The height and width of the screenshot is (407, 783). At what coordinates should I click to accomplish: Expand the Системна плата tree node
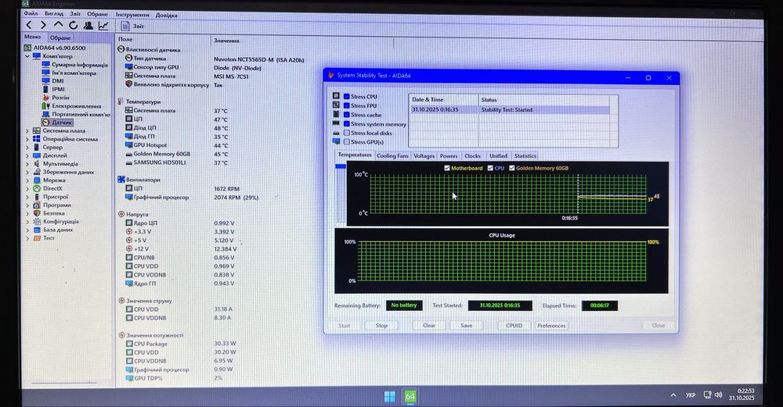[x=27, y=130]
